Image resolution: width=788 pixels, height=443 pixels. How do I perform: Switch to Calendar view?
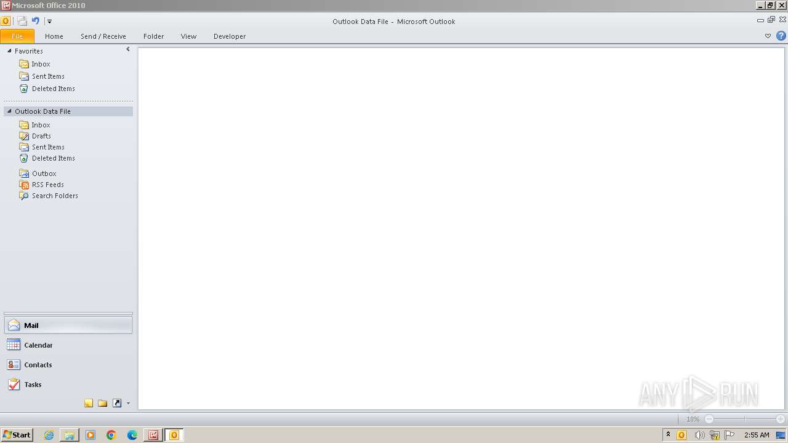point(68,345)
